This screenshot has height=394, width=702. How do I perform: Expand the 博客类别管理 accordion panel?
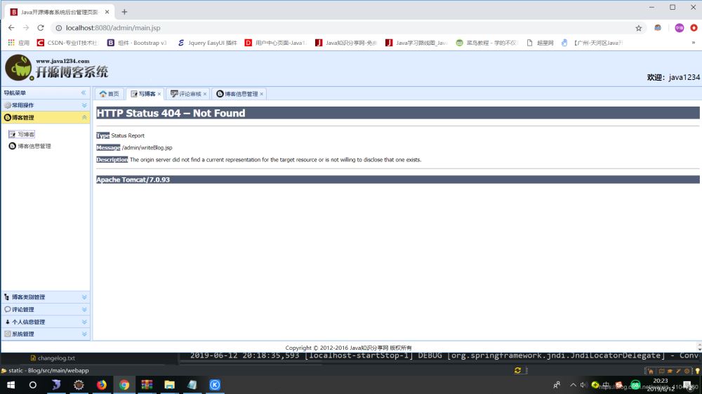click(x=84, y=297)
